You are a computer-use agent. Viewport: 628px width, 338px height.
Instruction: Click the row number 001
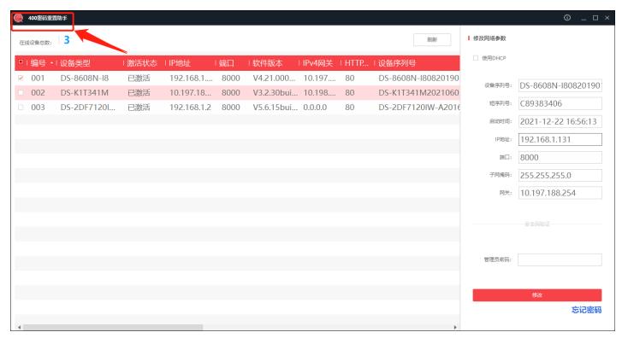click(x=38, y=78)
